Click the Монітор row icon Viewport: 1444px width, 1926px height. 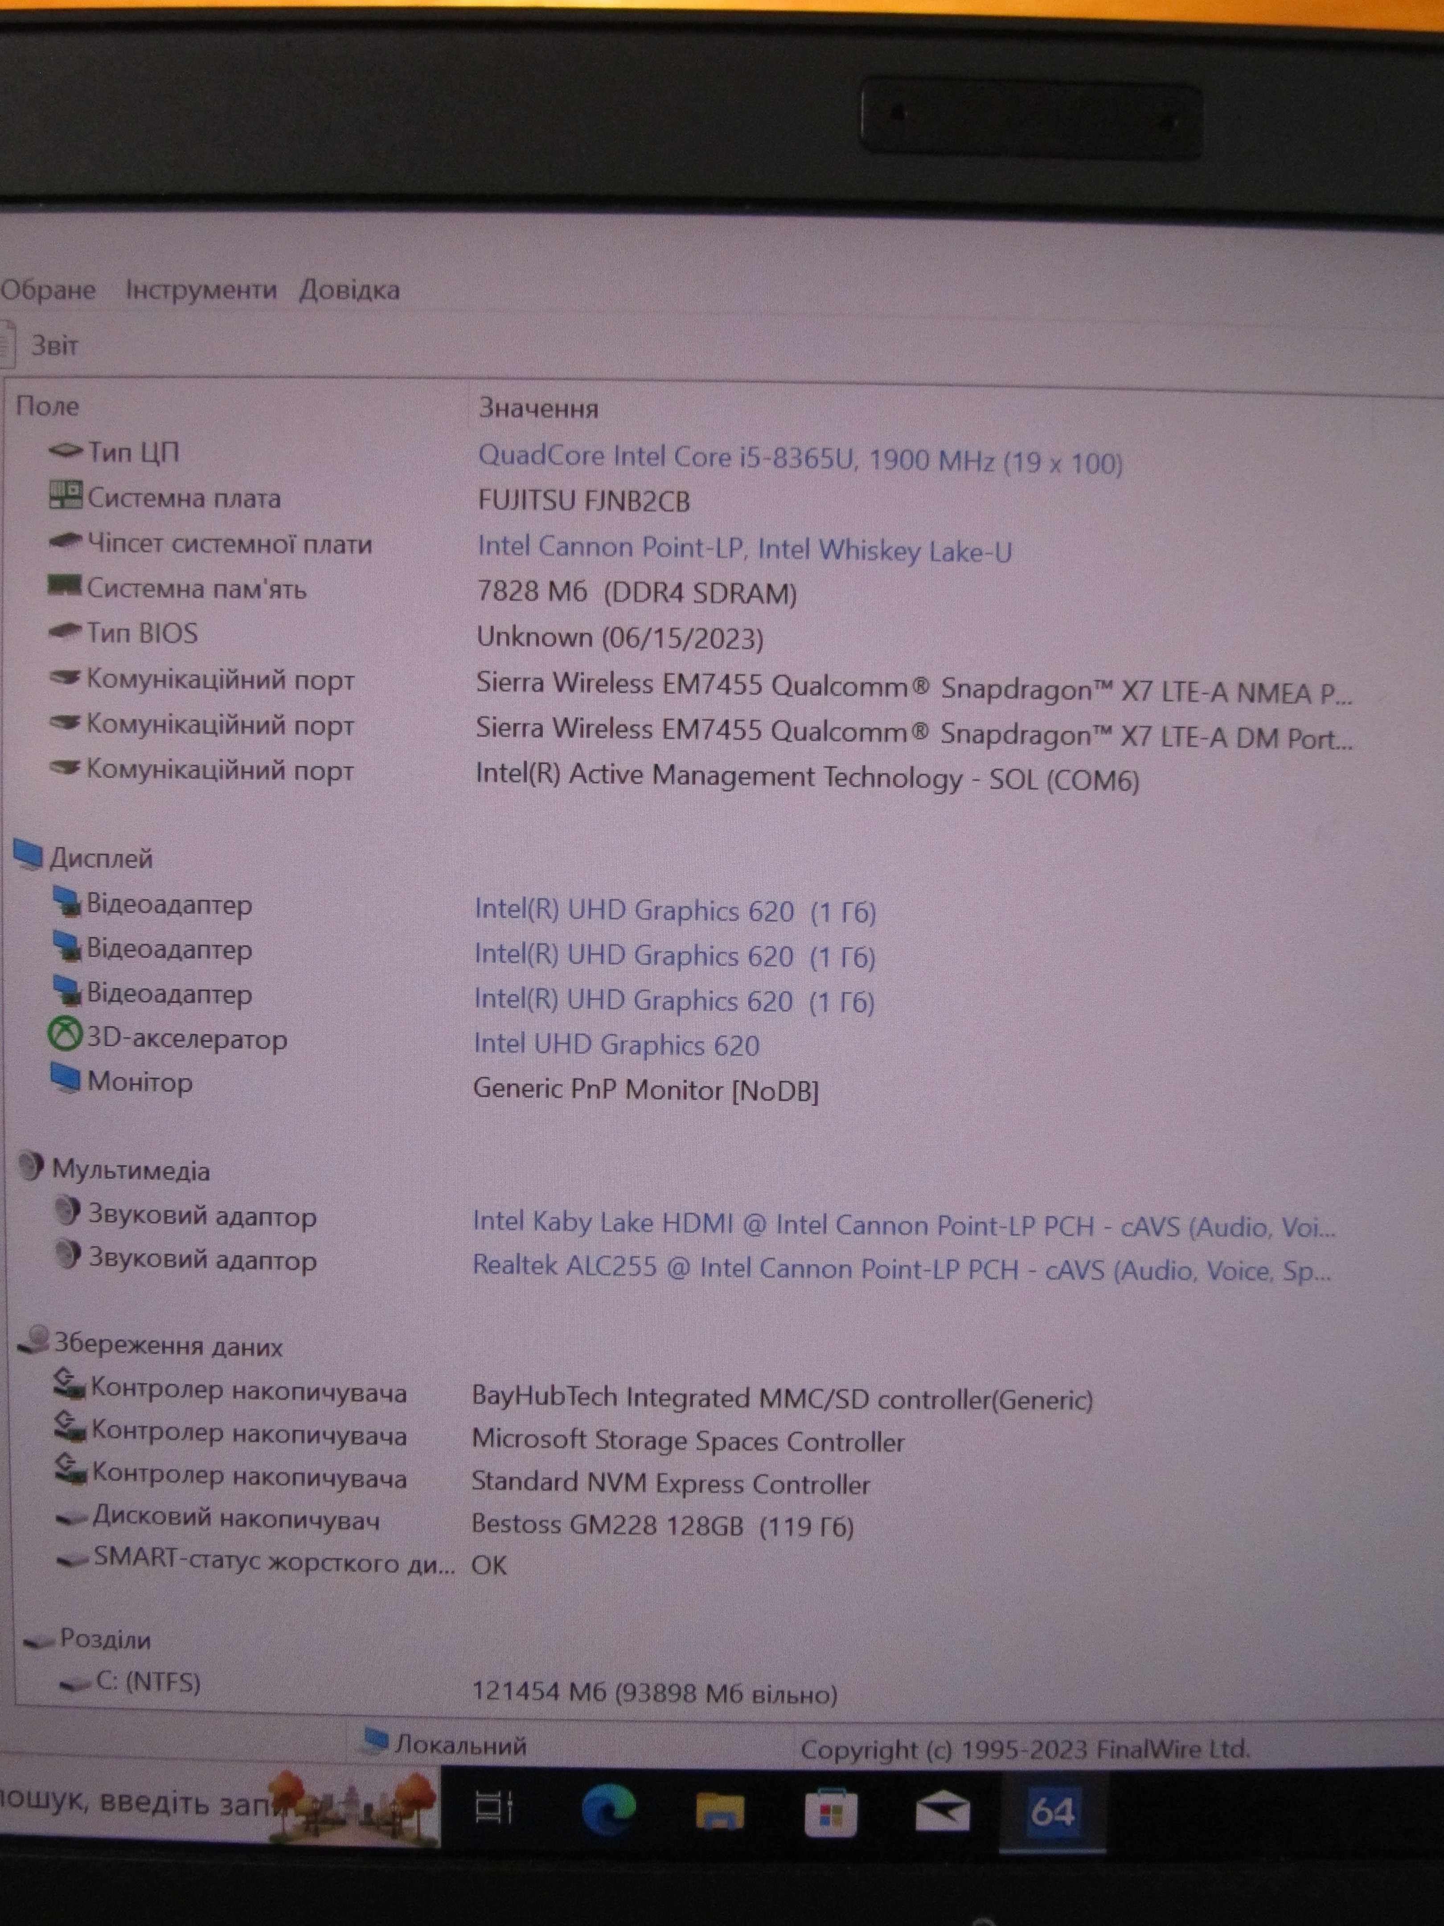[65, 1079]
